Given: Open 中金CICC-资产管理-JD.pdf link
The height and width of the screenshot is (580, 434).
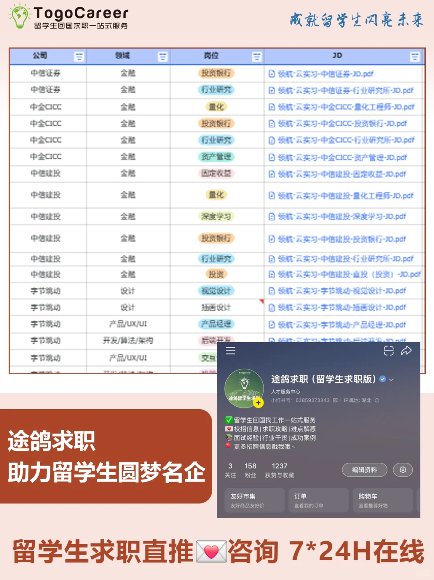Looking at the screenshot, I should (342, 157).
